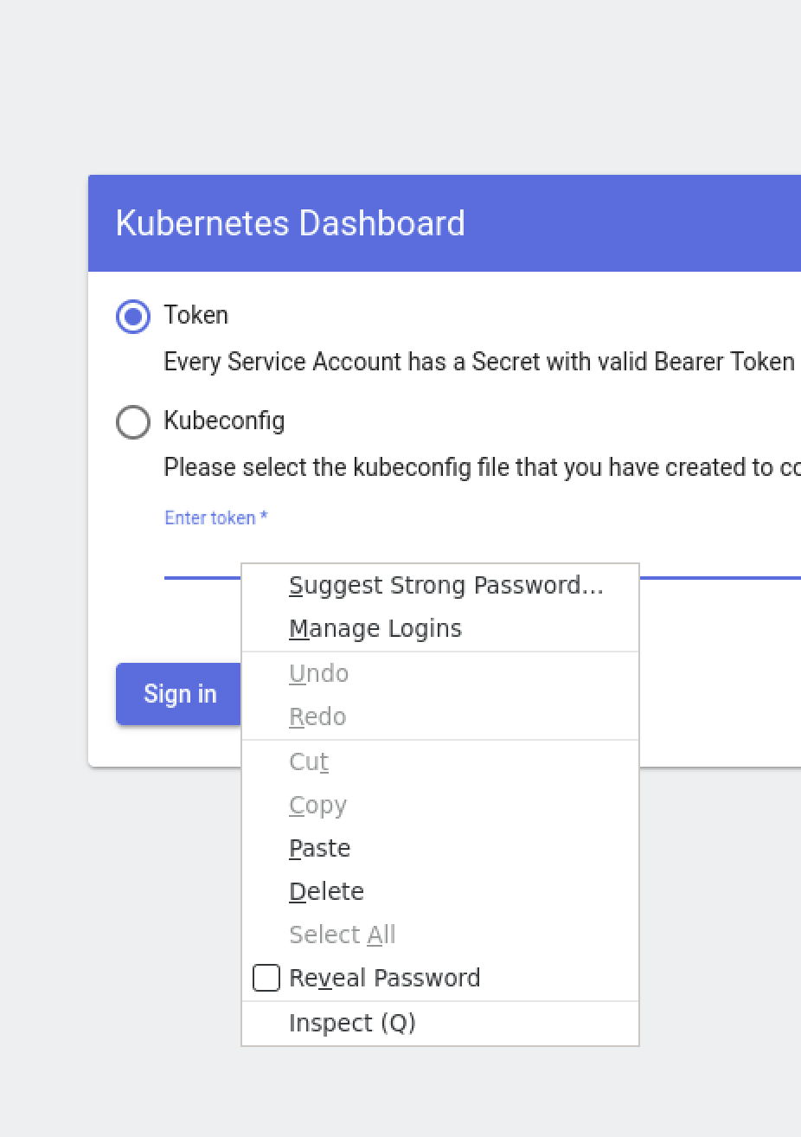
Task: Select the Kubeconfig authentication option
Action: click(x=132, y=422)
